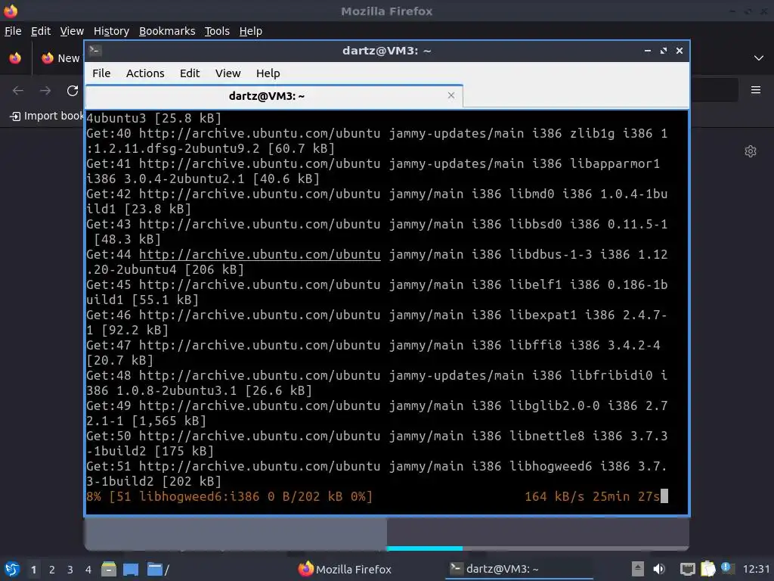This screenshot has width=774, height=581.
Task: Open Firefox View menu
Action: click(72, 31)
